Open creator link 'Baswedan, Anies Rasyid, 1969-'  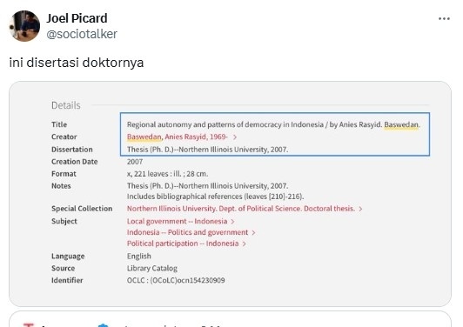[178, 137]
